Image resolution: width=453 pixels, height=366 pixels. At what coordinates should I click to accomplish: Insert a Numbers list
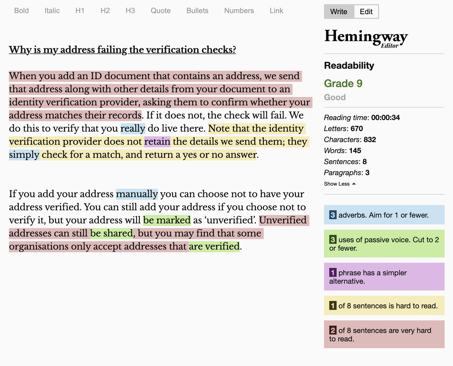tap(239, 11)
